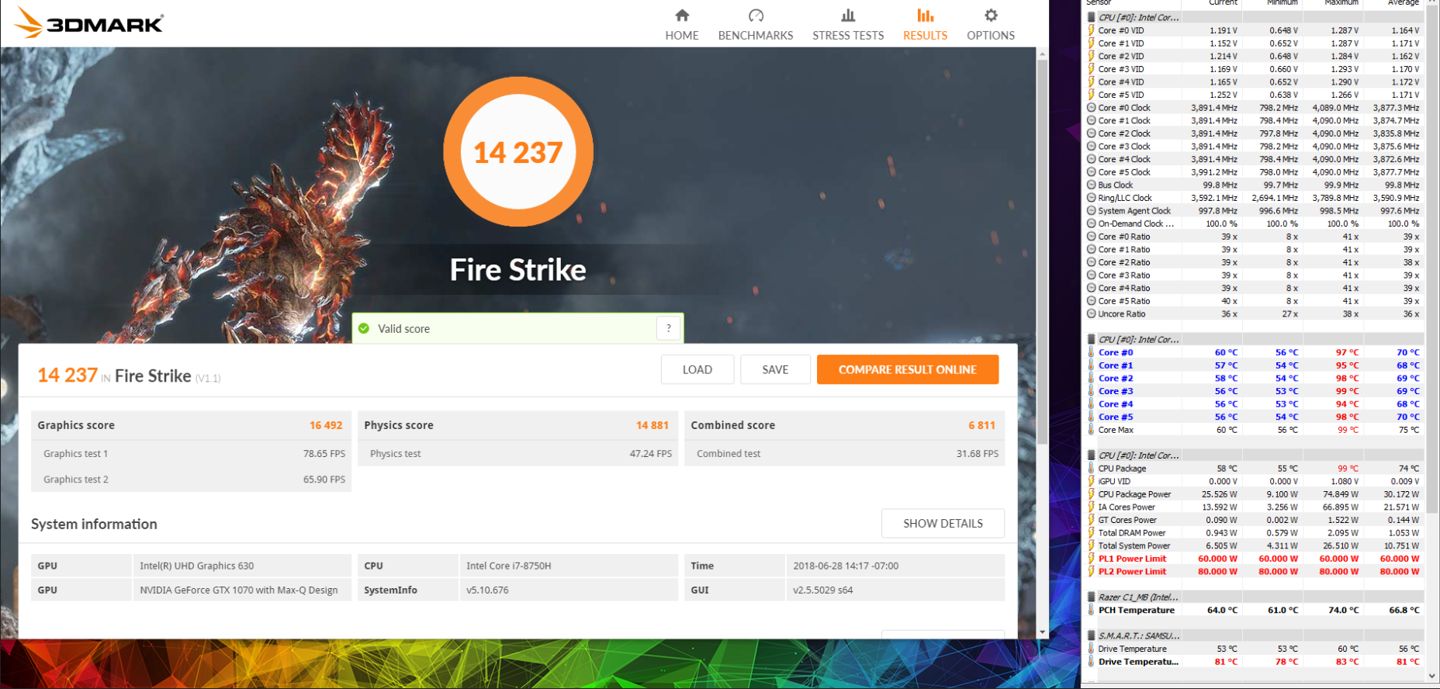Click the clock icon beside Ring/LLC Clock

tap(1092, 198)
